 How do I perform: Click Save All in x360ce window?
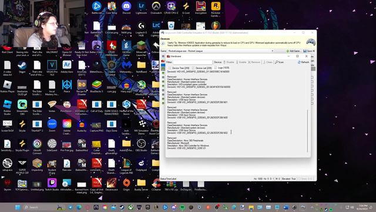[x=309, y=51]
